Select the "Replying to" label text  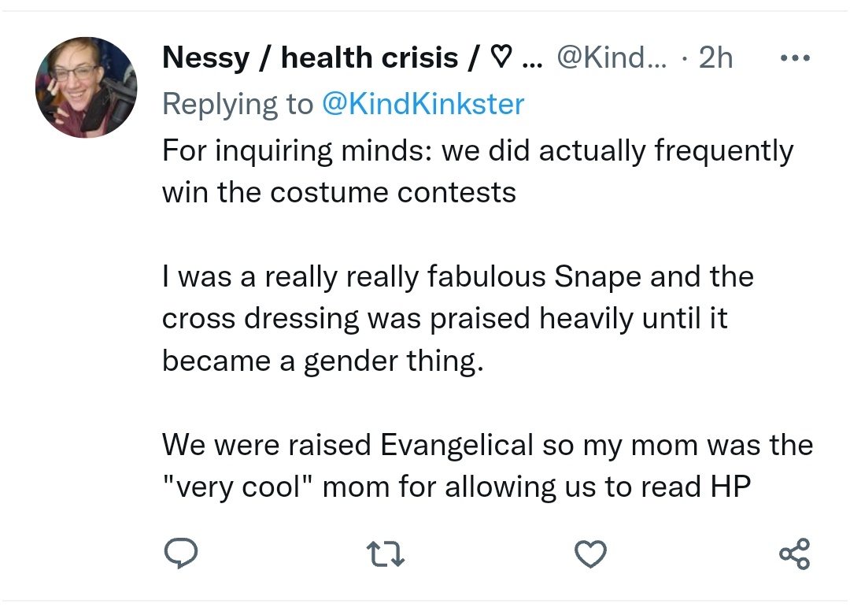[238, 104]
